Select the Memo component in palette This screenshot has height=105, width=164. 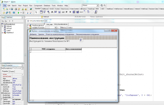(59, 12)
